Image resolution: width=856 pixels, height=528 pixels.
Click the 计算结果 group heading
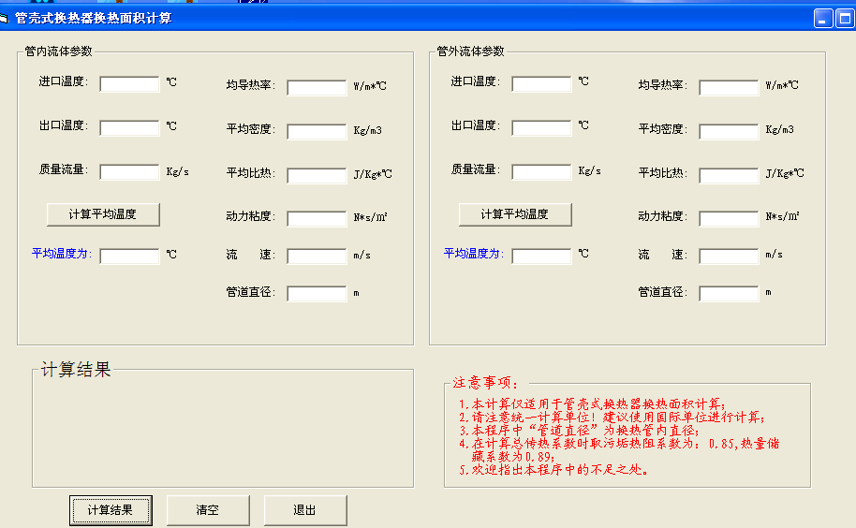point(76,369)
